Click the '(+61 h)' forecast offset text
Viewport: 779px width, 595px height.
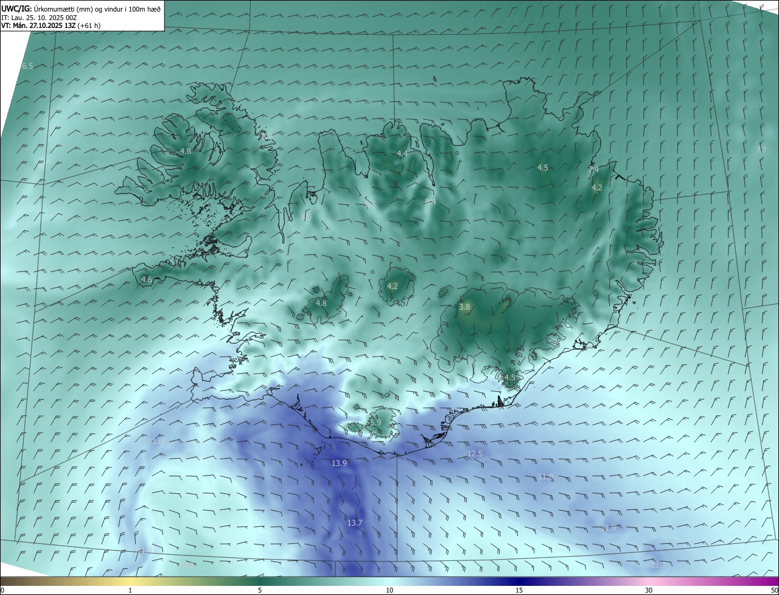(x=89, y=26)
